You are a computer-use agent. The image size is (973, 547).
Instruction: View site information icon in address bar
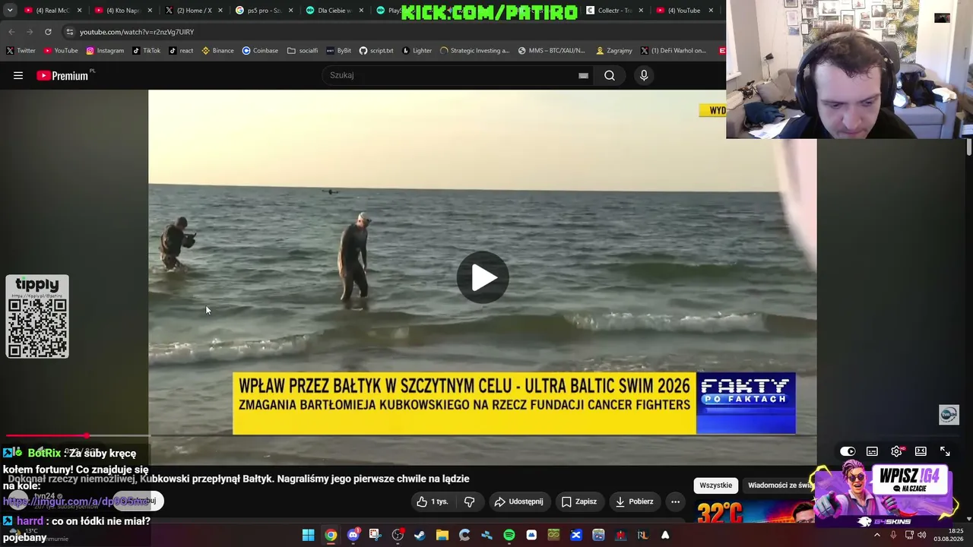click(x=70, y=32)
